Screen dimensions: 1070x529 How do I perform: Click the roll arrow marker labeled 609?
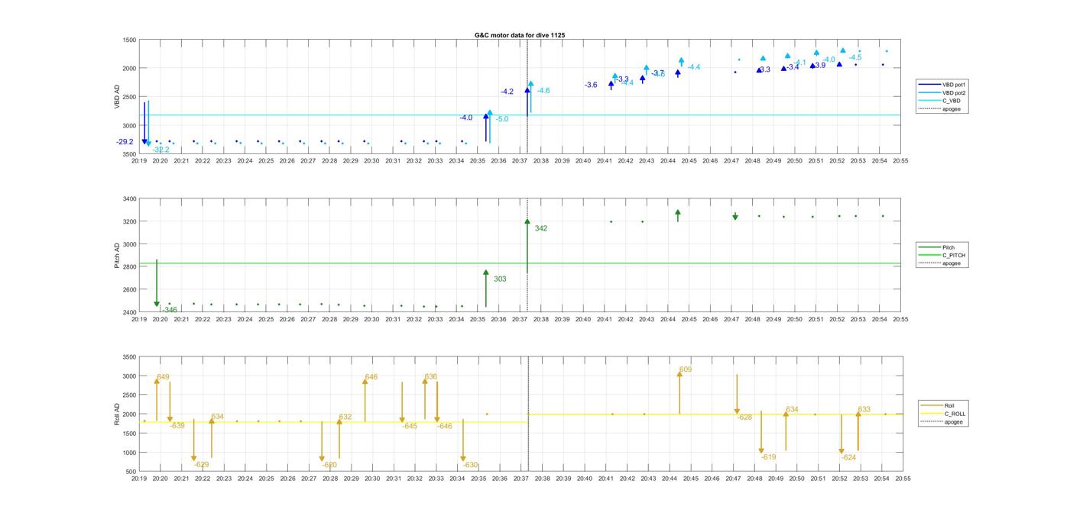click(x=679, y=392)
